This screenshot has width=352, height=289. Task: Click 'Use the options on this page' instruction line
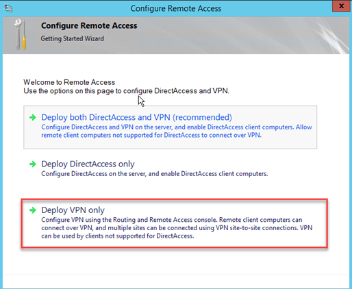coord(126,91)
